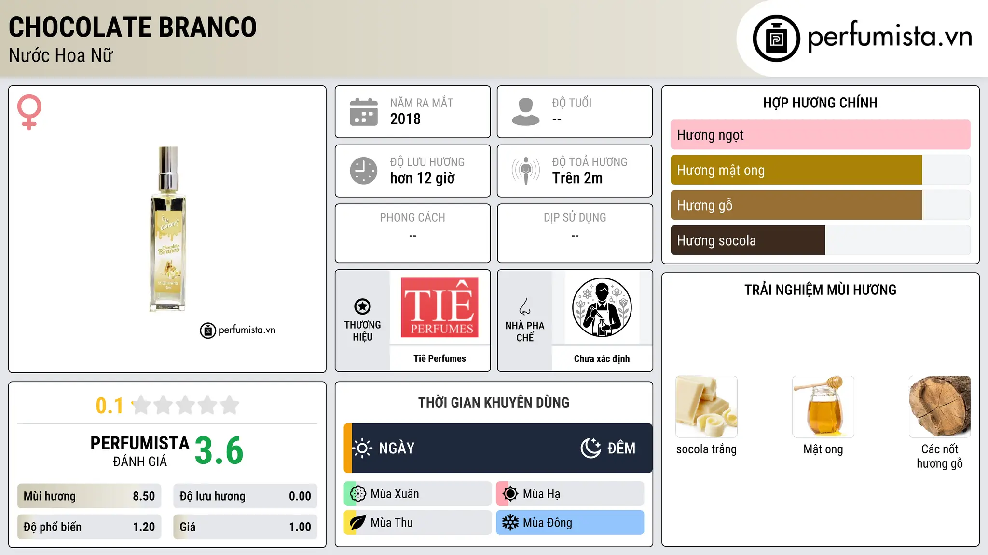The height and width of the screenshot is (555, 988).
Task: Click the 0.1 user rating score
Action: coord(110,406)
